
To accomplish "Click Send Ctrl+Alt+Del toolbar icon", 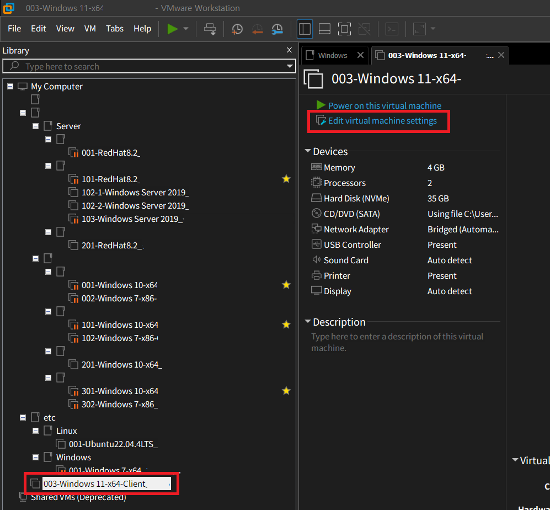I will click(x=210, y=29).
